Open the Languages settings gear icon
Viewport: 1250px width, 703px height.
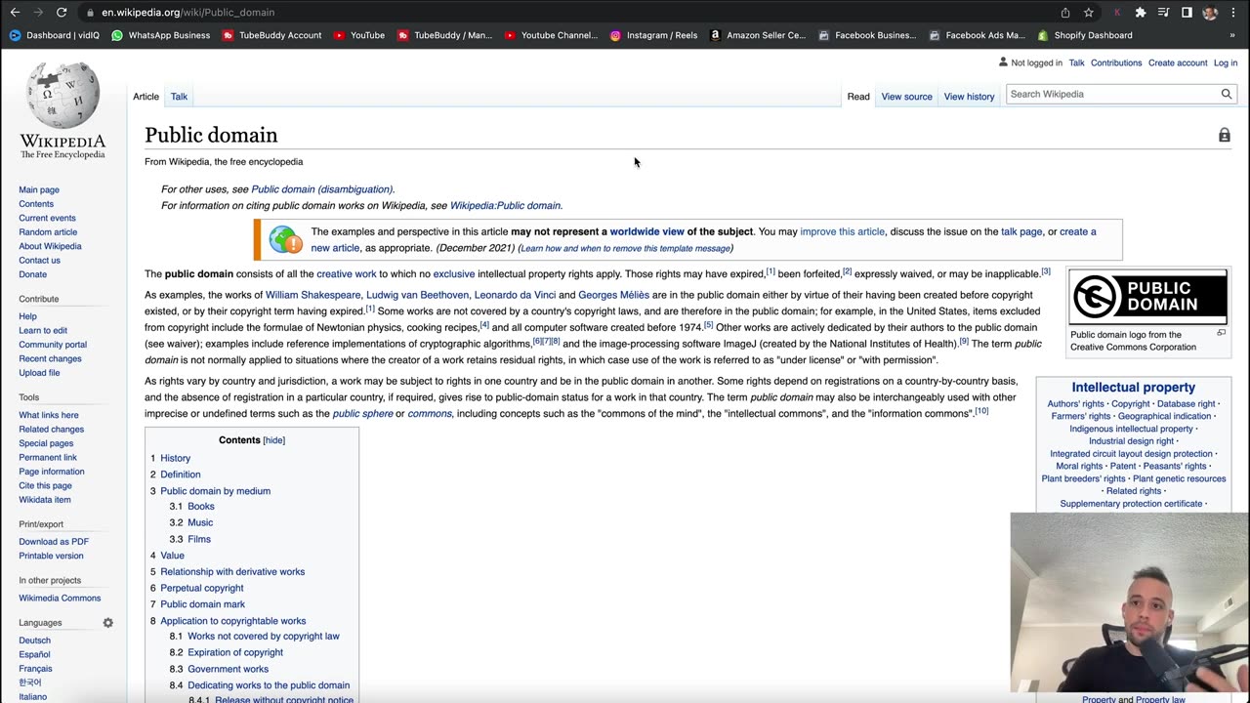click(x=108, y=623)
